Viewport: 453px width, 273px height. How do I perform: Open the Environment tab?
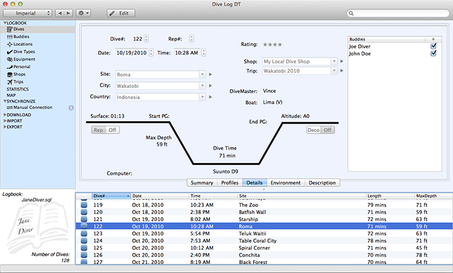pyautogui.click(x=286, y=183)
